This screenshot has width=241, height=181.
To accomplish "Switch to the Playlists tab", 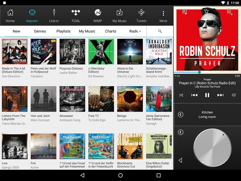I will pos(64,31).
